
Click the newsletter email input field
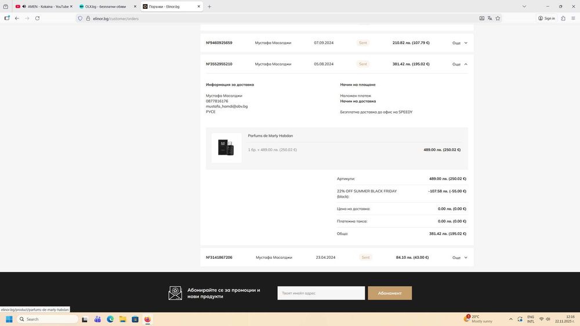point(321,293)
